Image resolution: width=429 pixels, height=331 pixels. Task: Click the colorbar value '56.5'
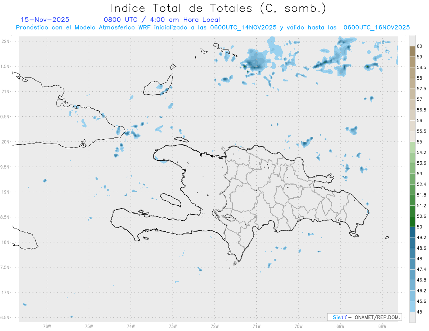(421, 110)
